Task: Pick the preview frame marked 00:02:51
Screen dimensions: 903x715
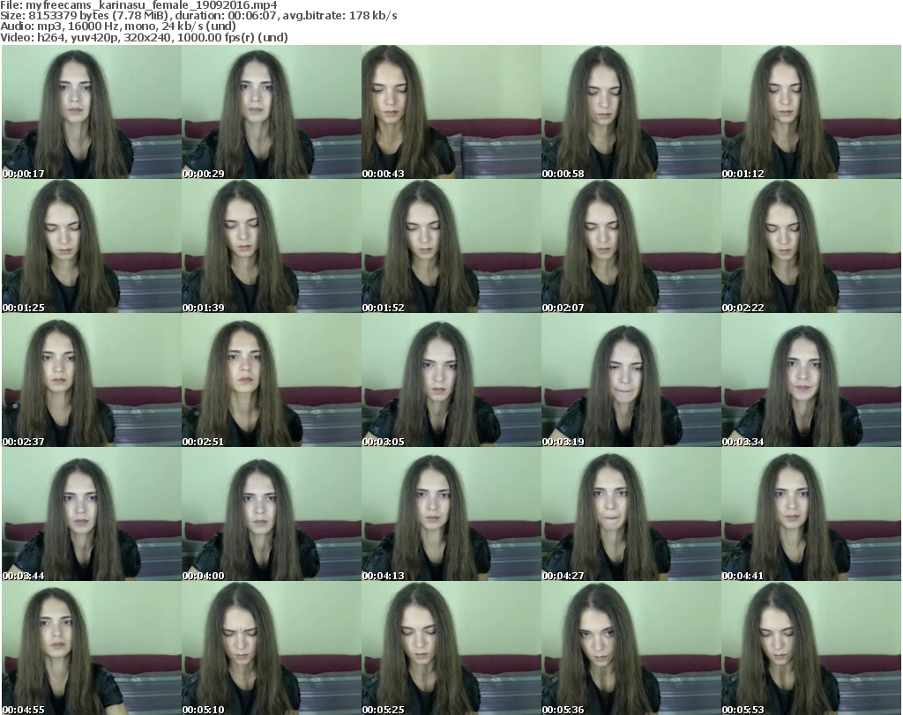Action: (272, 380)
